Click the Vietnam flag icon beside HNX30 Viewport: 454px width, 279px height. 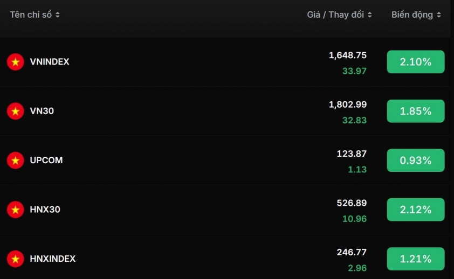[x=16, y=210]
